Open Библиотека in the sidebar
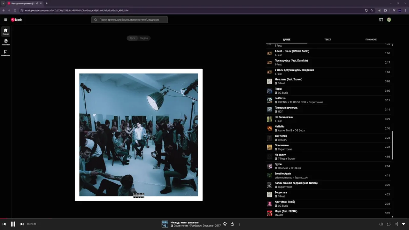 point(6,53)
